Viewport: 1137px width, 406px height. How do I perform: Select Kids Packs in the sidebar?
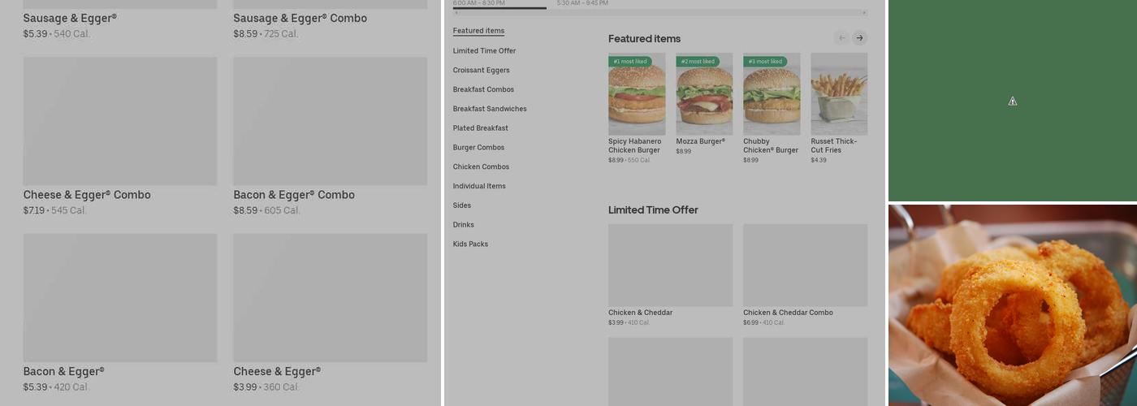tap(470, 244)
